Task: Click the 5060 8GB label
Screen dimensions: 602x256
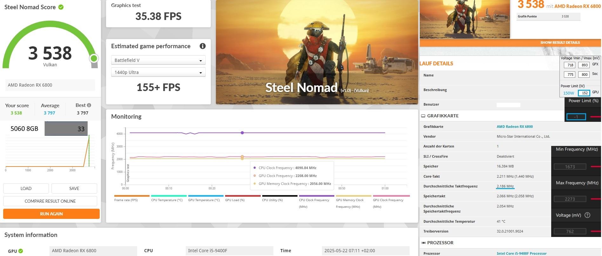Action: point(24,128)
